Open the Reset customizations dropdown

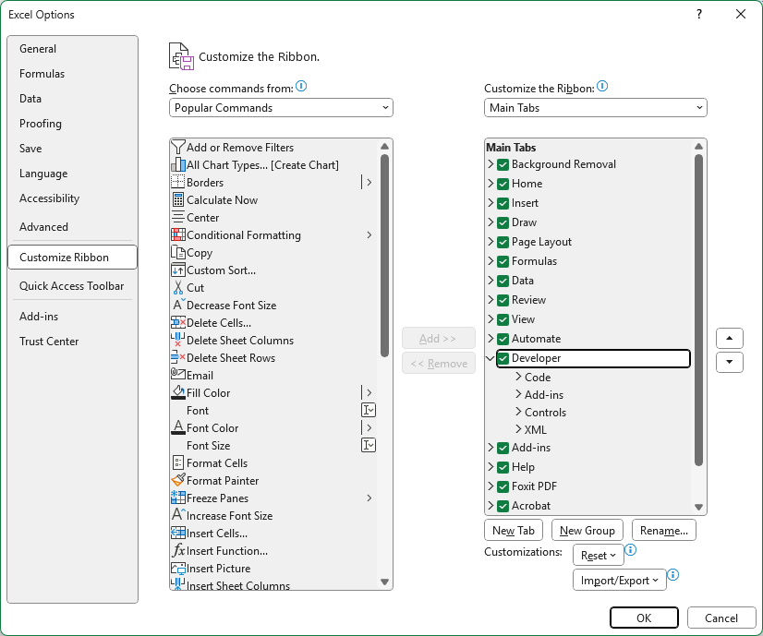[x=598, y=556]
